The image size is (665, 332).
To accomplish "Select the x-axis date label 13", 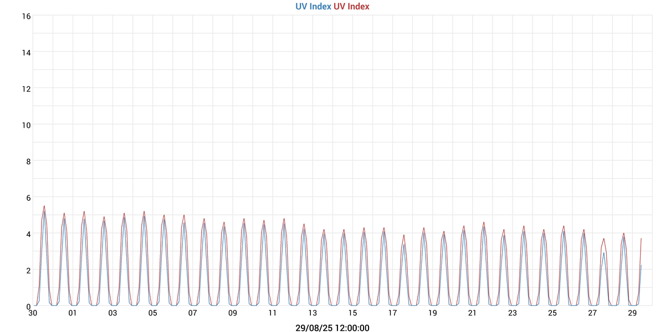I will (313, 313).
